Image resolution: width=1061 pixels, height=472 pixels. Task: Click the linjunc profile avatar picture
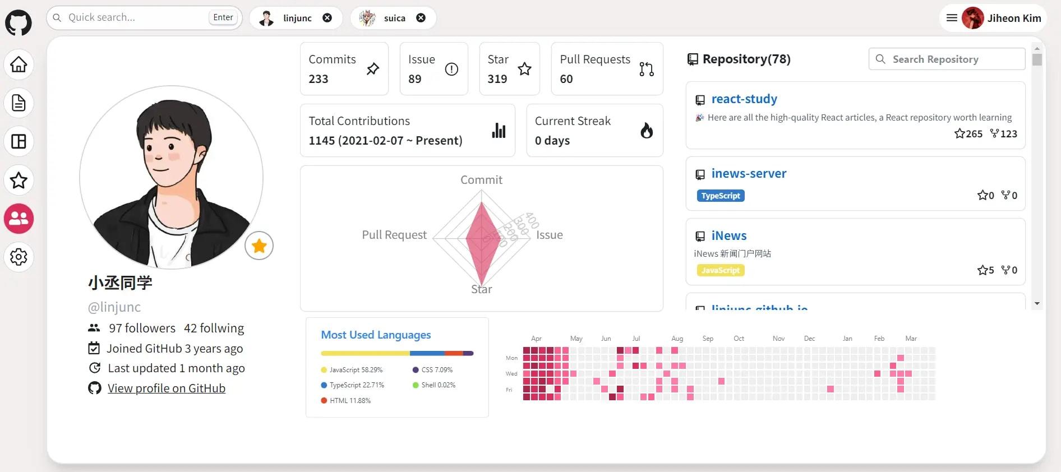(171, 177)
